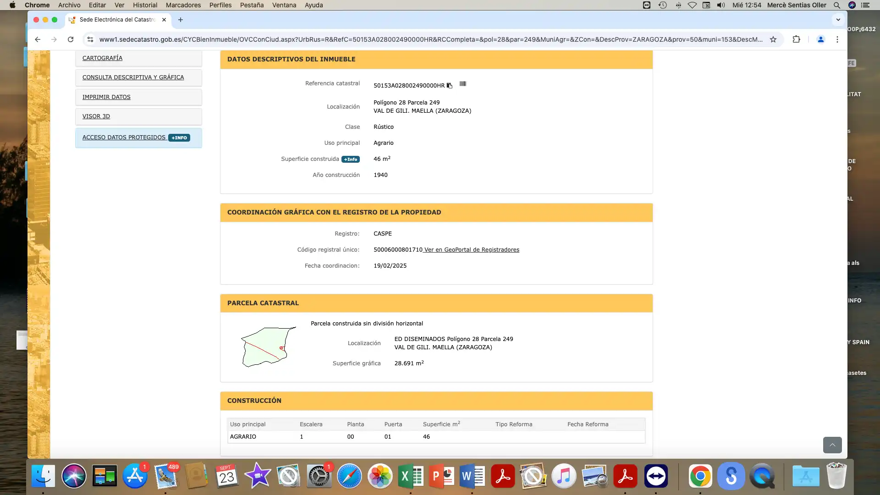Go back to previous page

[38, 39]
